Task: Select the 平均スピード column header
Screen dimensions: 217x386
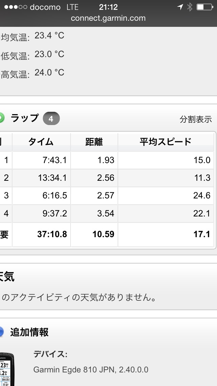Action: coord(165,142)
